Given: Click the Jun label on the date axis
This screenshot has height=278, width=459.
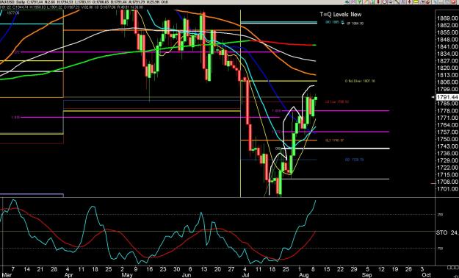Looking at the screenshot, I should pos(187,275).
